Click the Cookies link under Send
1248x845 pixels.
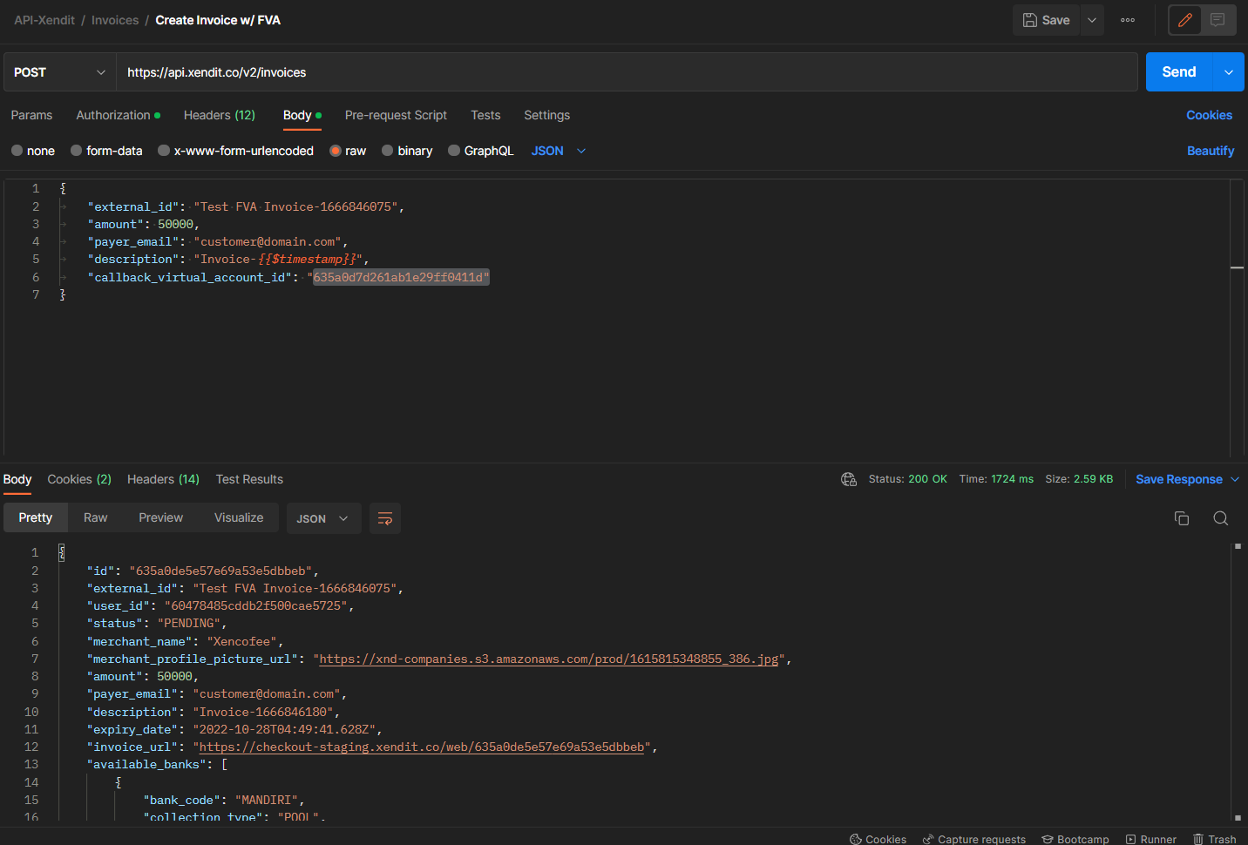[x=1209, y=115]
